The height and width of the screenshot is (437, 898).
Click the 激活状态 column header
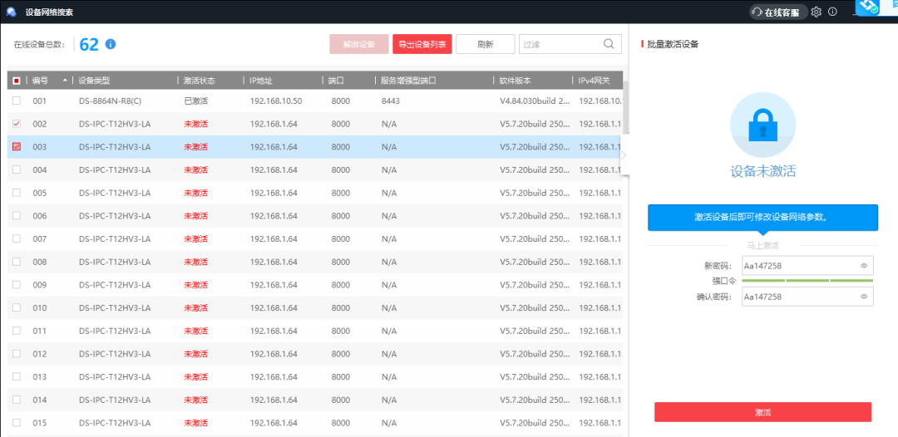click(x=200, y=81)
